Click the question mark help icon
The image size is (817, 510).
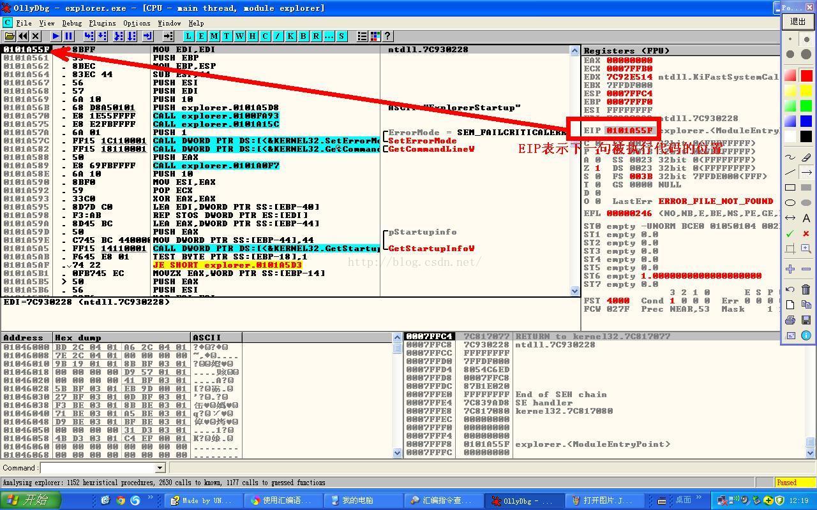pyautogui.click(x=387, y=36)
